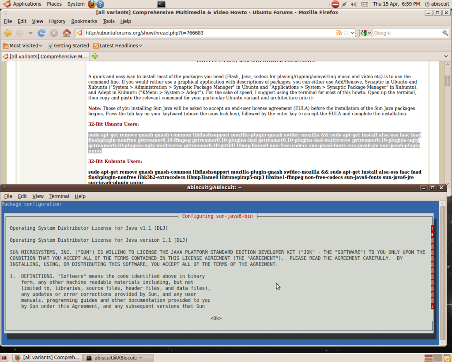Click the stop loading button
Viewport: 452px width, 362px height.
click(54, 33)
